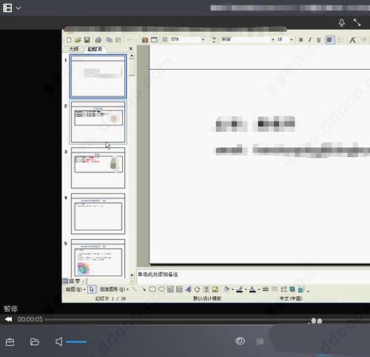
Task: Click the Save icon in the toolbar
Action: tap(87, 40)
